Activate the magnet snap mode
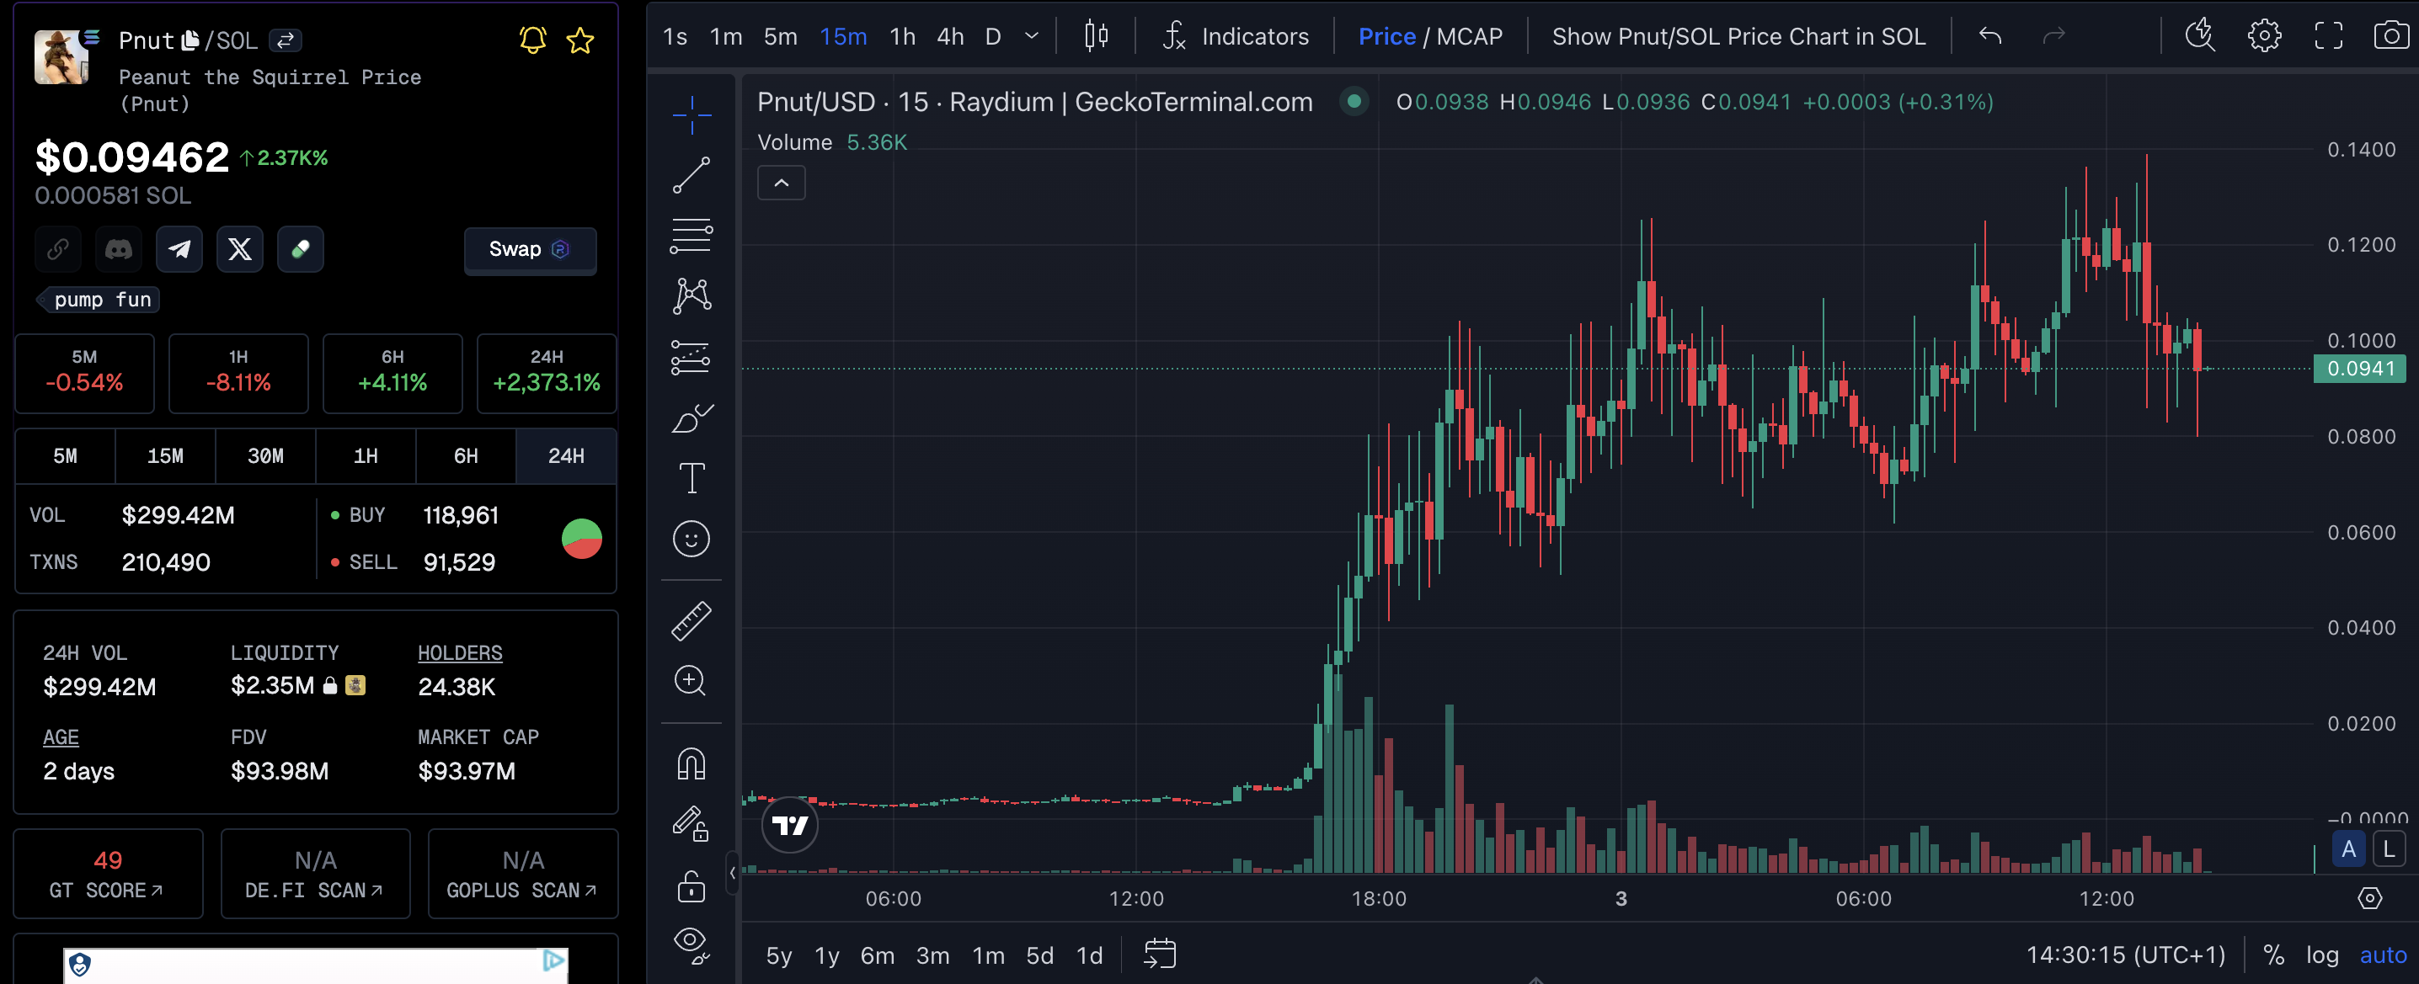The image size is (2419, 984). [x=692, y=763]
